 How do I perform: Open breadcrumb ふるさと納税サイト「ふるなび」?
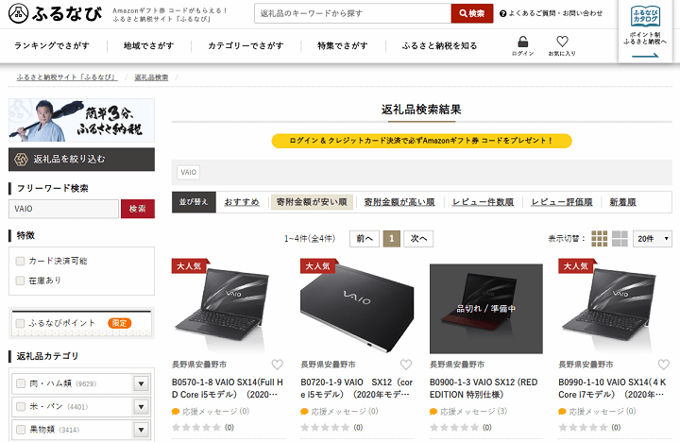tap(67, 77)
